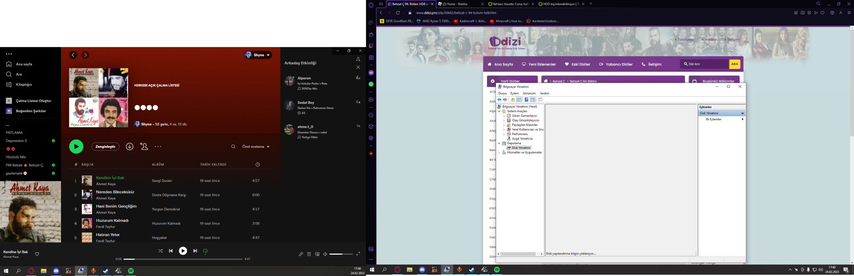Viewport: 854px width, 276px height.
Task: Open playlist more options three dots
Action: [x=158, y=146]
